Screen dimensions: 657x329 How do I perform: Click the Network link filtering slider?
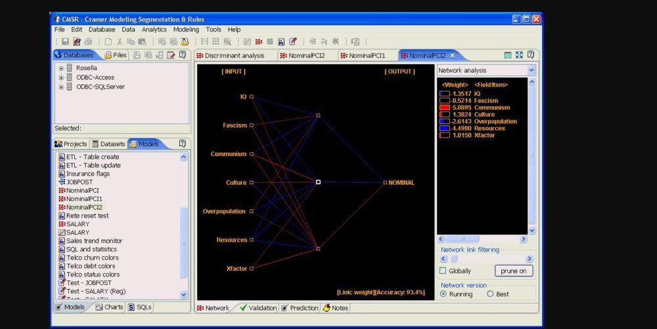453,259
